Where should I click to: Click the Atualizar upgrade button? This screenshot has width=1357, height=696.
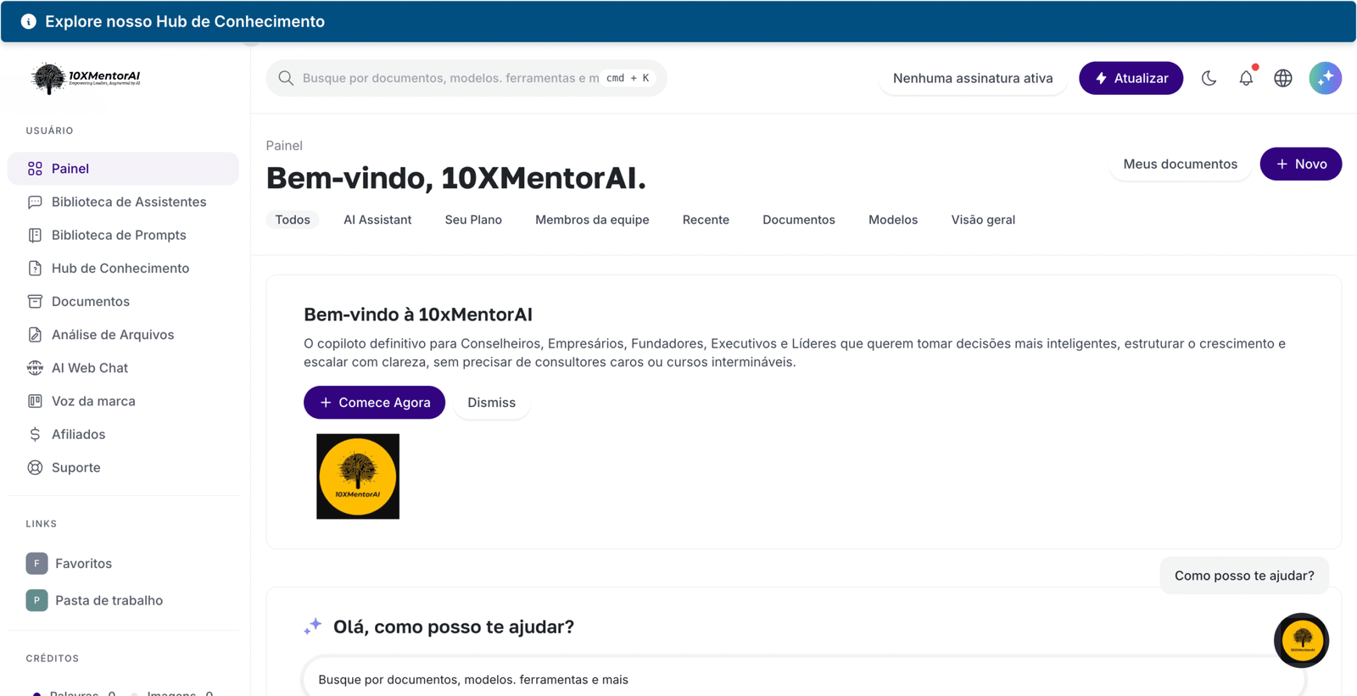point(1131,78)
